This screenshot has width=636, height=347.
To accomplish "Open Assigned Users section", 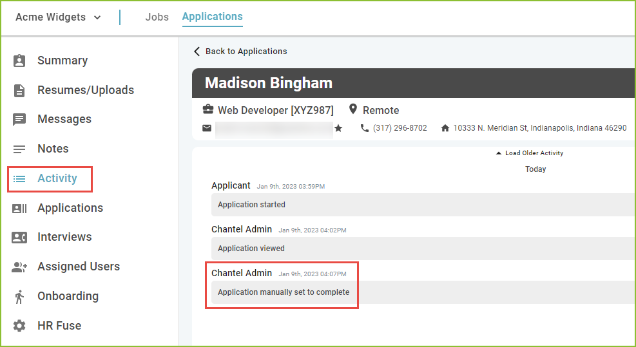I will [x=79, y=267].
